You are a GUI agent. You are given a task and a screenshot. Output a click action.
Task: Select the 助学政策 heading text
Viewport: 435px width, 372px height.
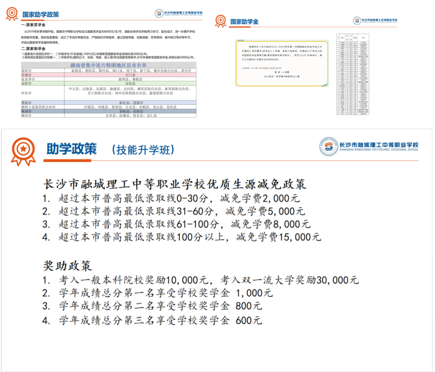(71, 149)
